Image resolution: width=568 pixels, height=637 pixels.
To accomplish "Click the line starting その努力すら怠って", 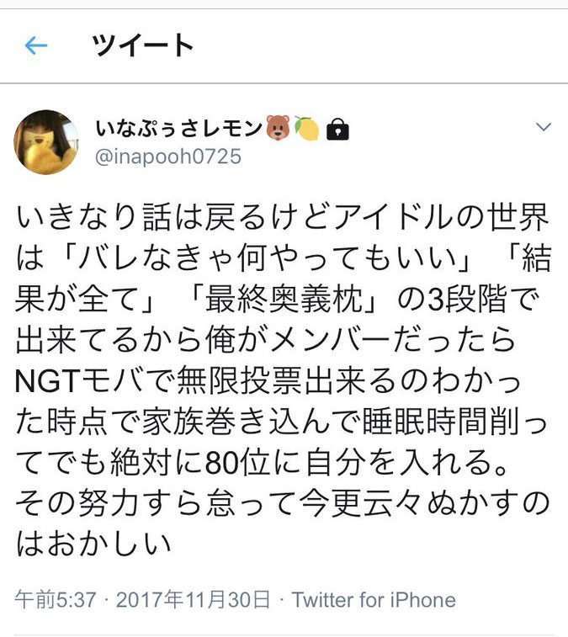I will pos(283,504).
